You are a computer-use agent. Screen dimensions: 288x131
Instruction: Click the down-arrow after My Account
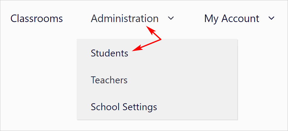(x=271, y=18)
